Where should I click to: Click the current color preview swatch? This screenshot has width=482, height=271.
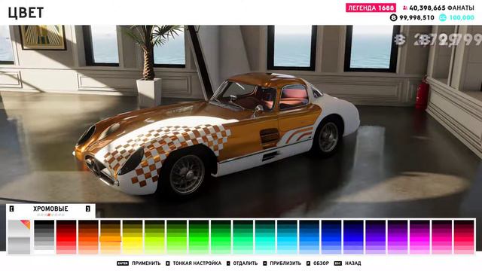[x=19, y=237]
